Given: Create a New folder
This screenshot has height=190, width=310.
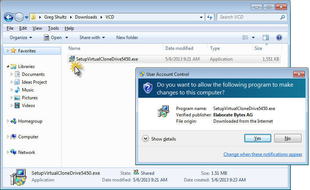Looking at the screenshot, I should (x=127, y=38).
